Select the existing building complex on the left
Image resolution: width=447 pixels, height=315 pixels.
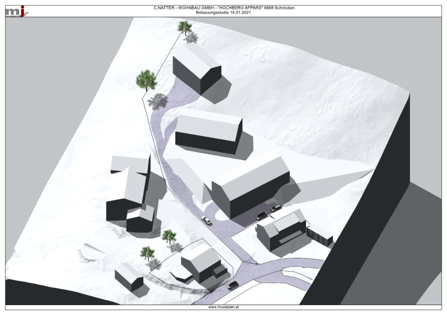pos(130,192)
